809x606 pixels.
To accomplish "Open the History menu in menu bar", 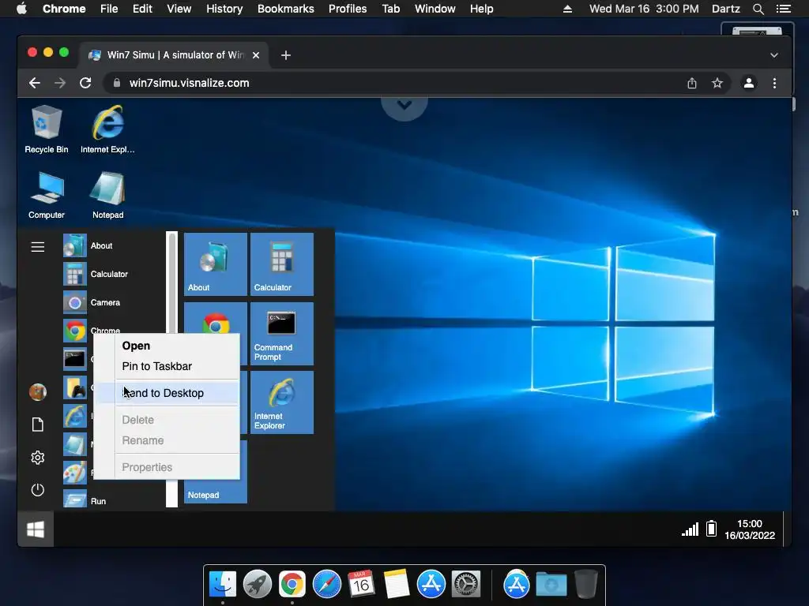I will pyautogui.click(x=224, y=9).
